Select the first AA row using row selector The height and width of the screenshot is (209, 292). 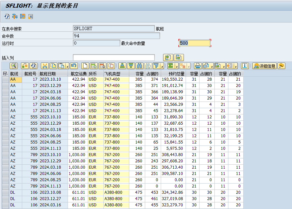tap(5, 79)
